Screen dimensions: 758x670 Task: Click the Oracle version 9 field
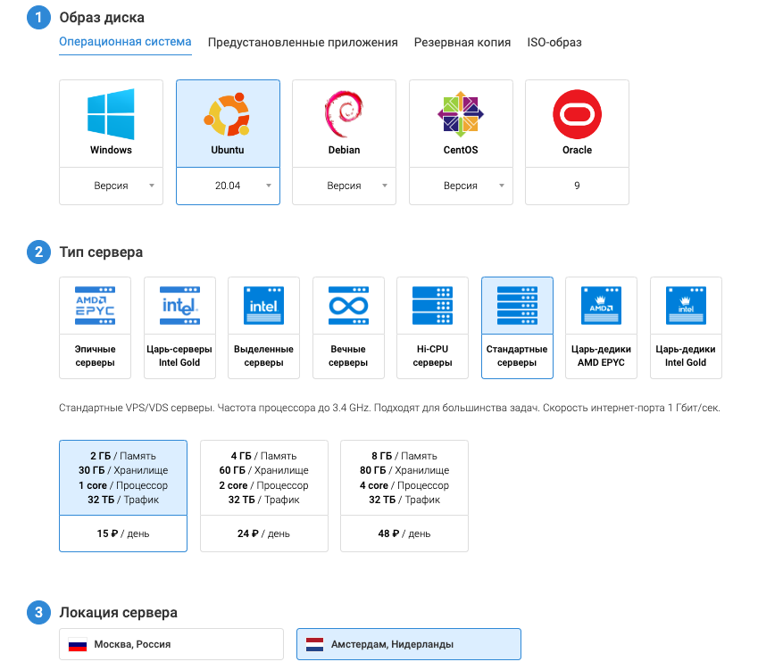click(x=577, y=186)
